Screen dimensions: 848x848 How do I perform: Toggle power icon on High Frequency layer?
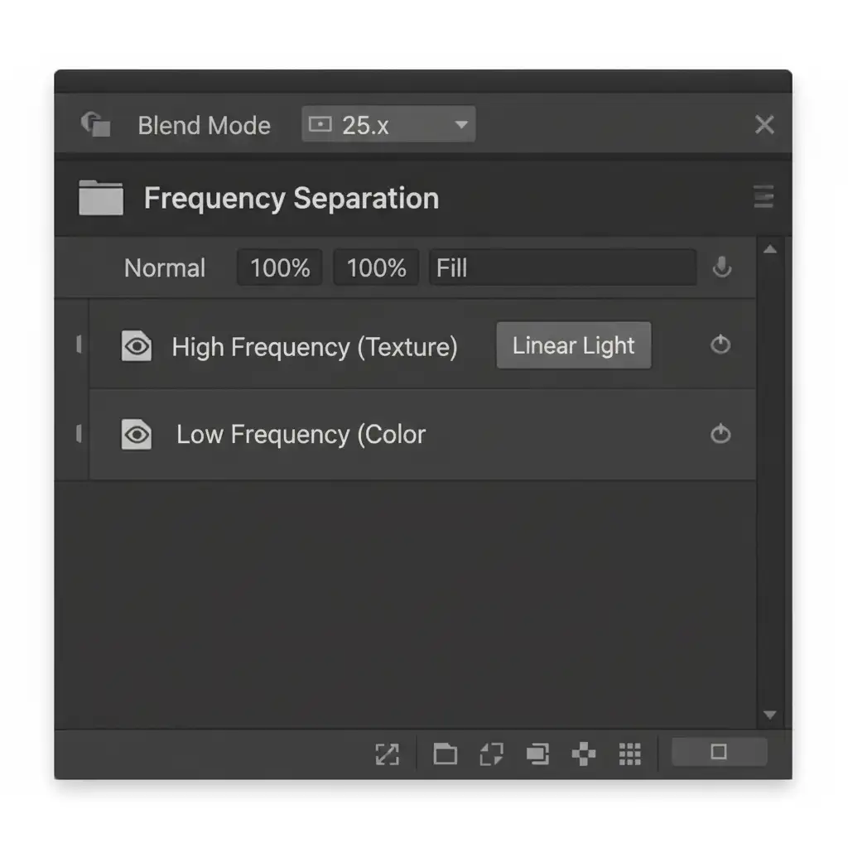(x=720, y=345)
